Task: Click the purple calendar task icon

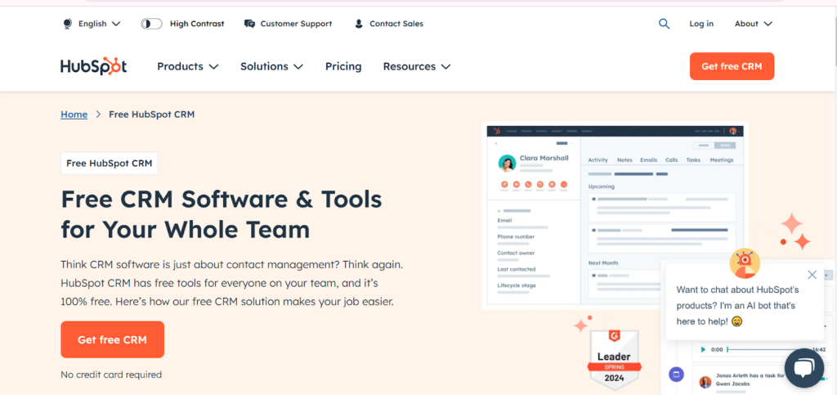Action: (x=676, y=374)
